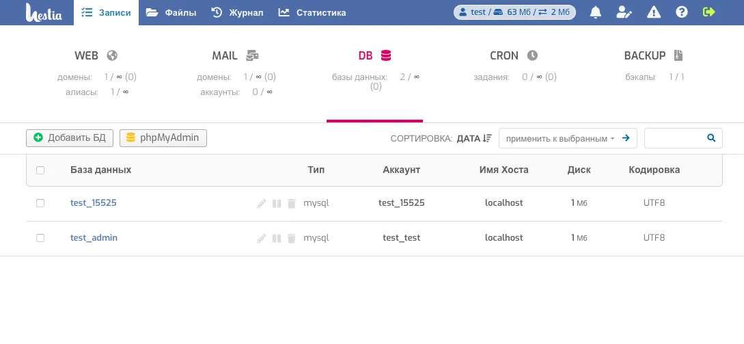Image resolution: width=744 pixels, height=344 pixels.
Task: Switch to the Файлы tab
Action: [x=171, y=12]
